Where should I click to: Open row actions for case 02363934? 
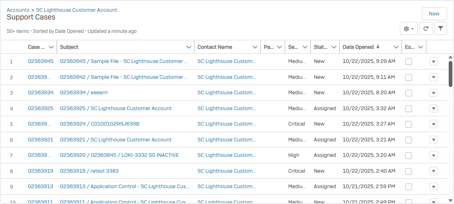pos(433,93)
